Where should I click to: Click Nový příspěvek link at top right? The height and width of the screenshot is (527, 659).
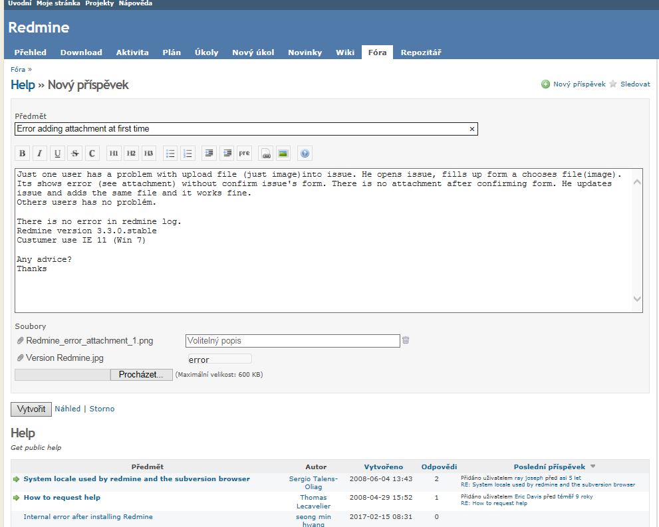pyautogui.click(x=579, y=84)
